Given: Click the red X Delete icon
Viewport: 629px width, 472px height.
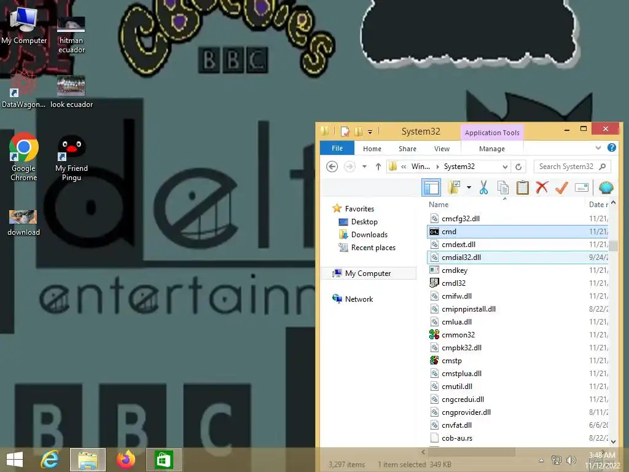Looking at the screenshot, I should tap(542, 187).
